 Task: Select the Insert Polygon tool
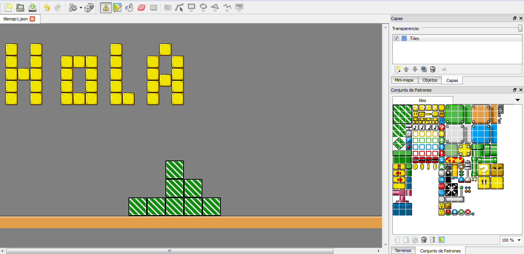(x=215, y=7)
